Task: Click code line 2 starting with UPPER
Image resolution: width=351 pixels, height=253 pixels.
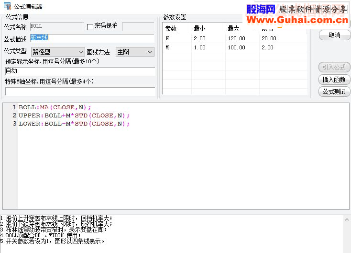Action: 74,115
